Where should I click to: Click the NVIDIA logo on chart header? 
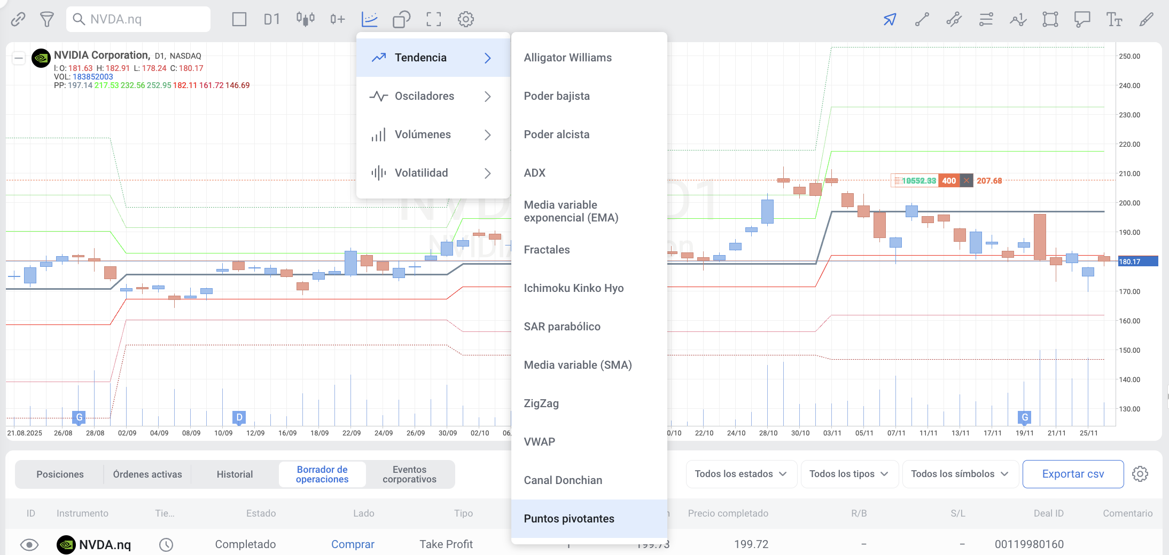point(41,58)
